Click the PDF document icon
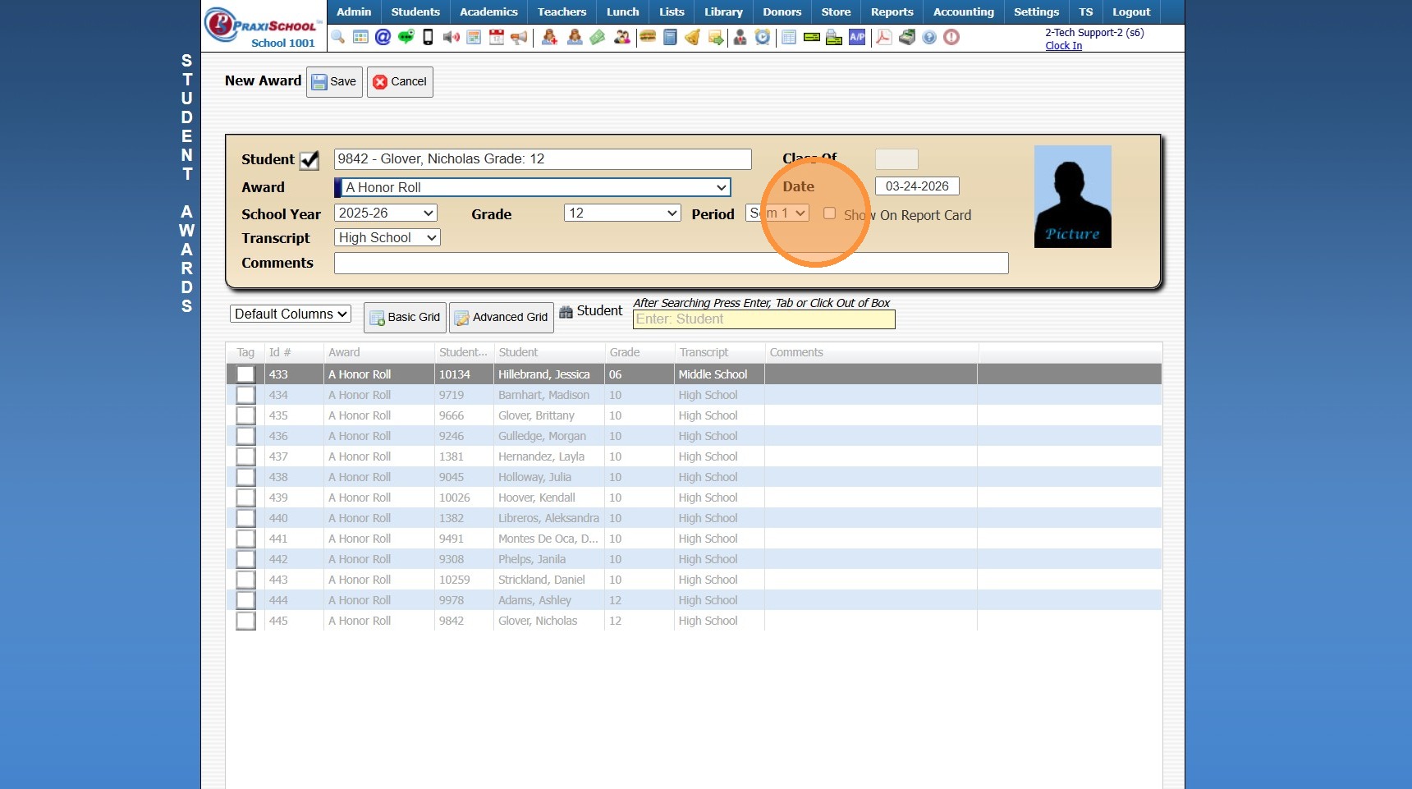The width and height of the screenshot is (1412, 789). click(883, 37)
